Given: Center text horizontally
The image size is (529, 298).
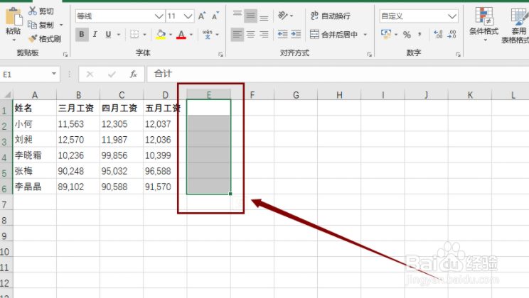Looking at the screenshot, I should [x=251, y=34].
